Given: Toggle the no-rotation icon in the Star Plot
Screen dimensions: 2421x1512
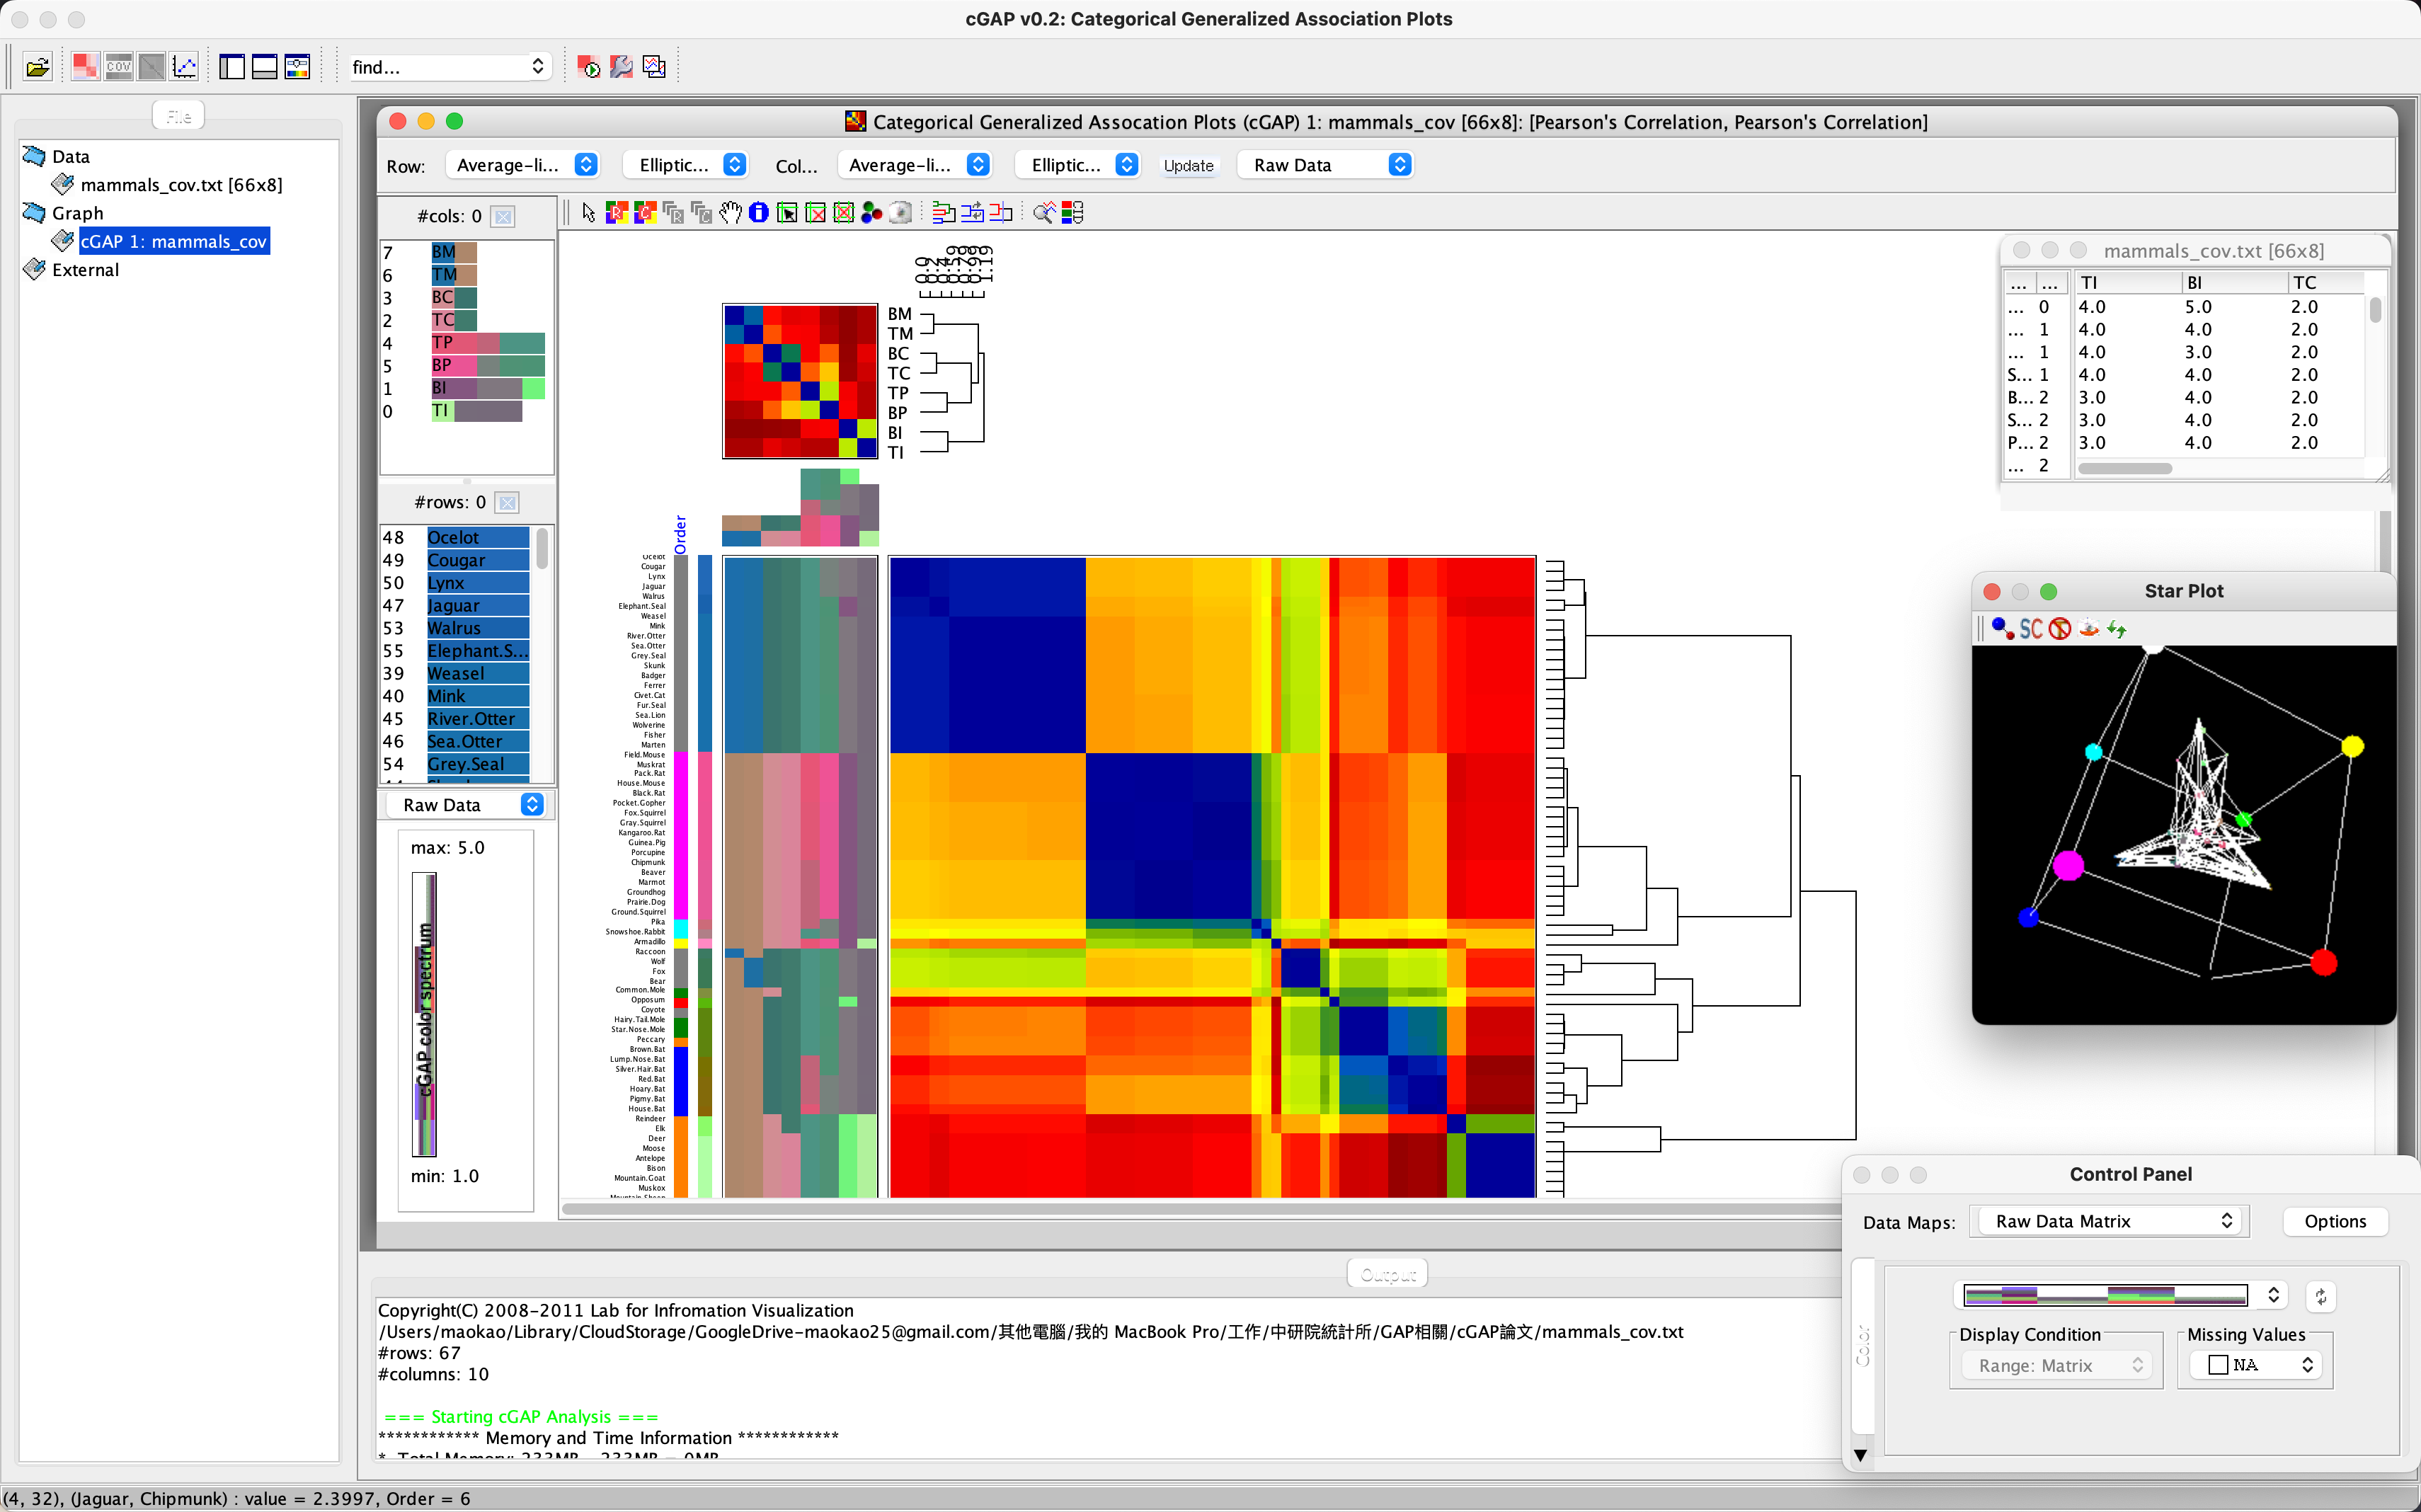Looking at the screenshot, I should [2060, 628].
